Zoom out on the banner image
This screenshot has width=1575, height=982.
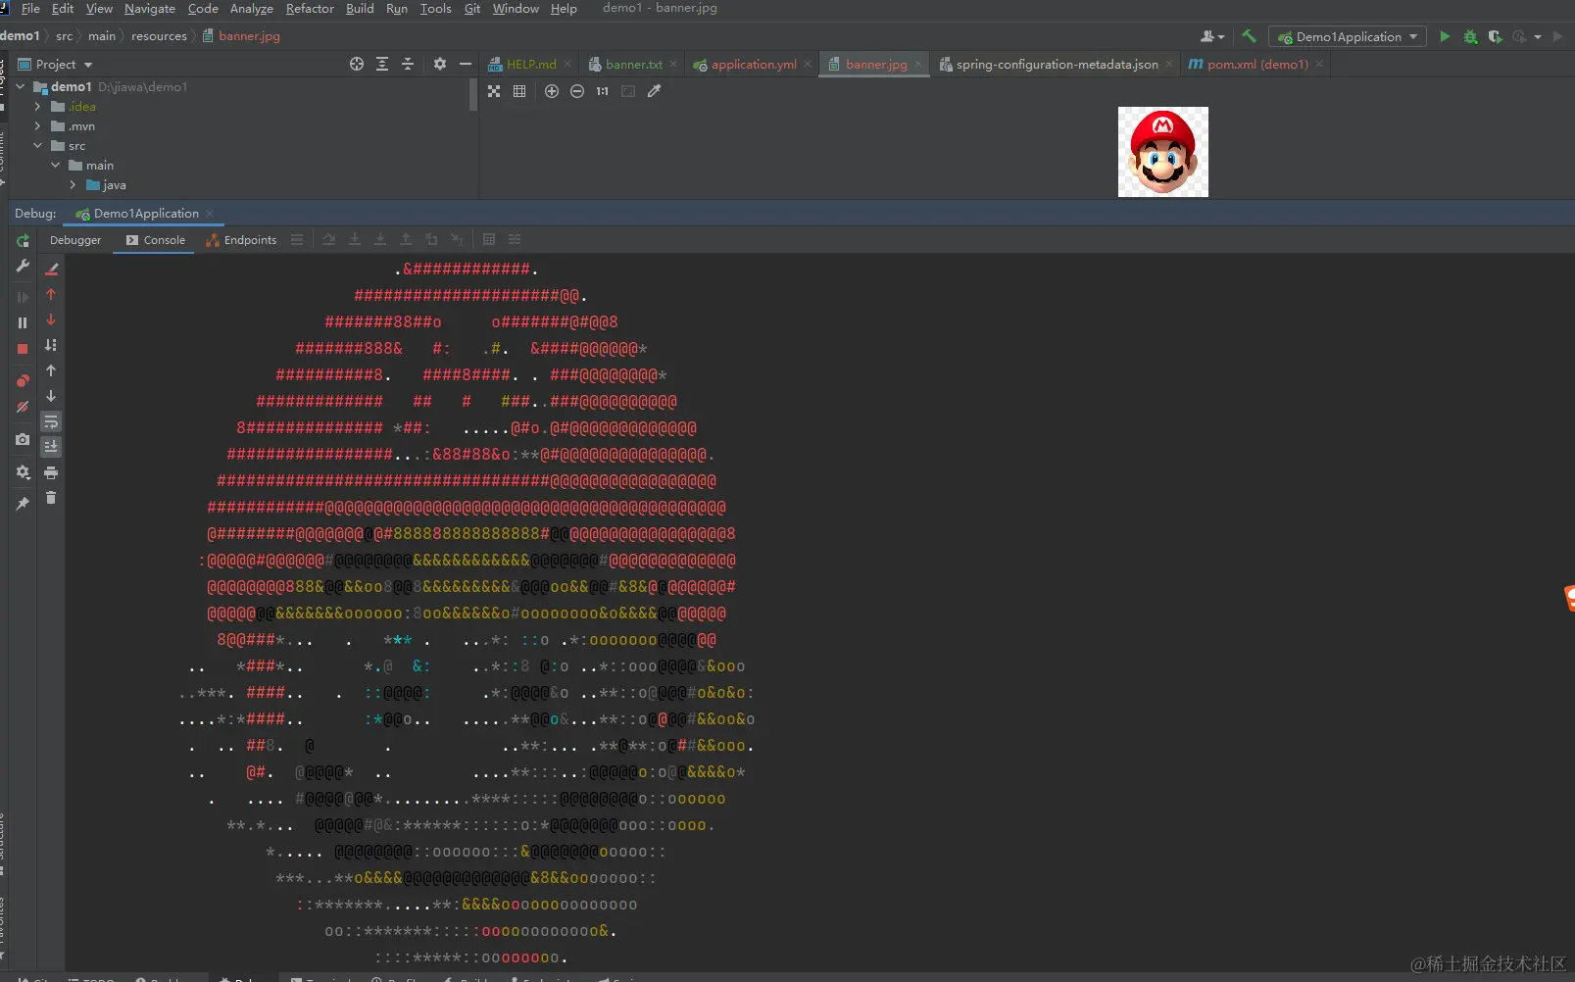(x=577, y=91)
